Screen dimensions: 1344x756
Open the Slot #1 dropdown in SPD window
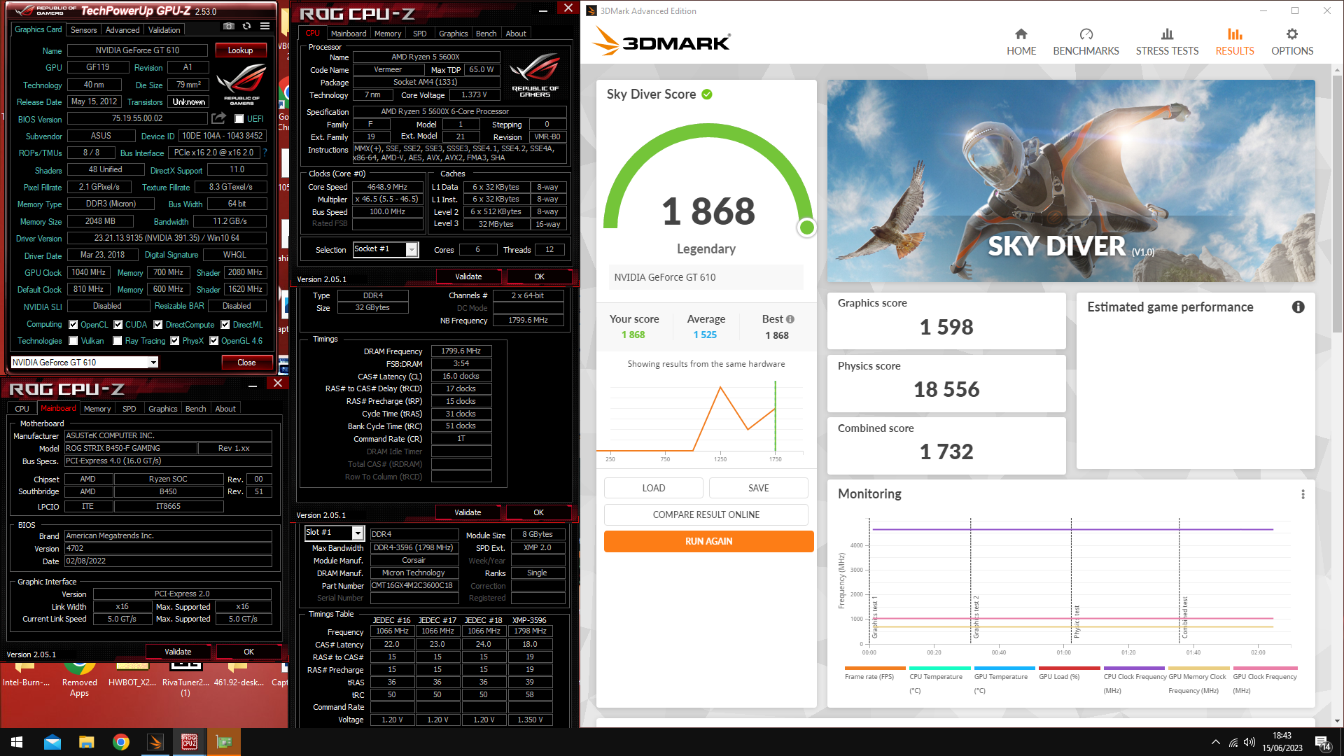pos(357,533)
